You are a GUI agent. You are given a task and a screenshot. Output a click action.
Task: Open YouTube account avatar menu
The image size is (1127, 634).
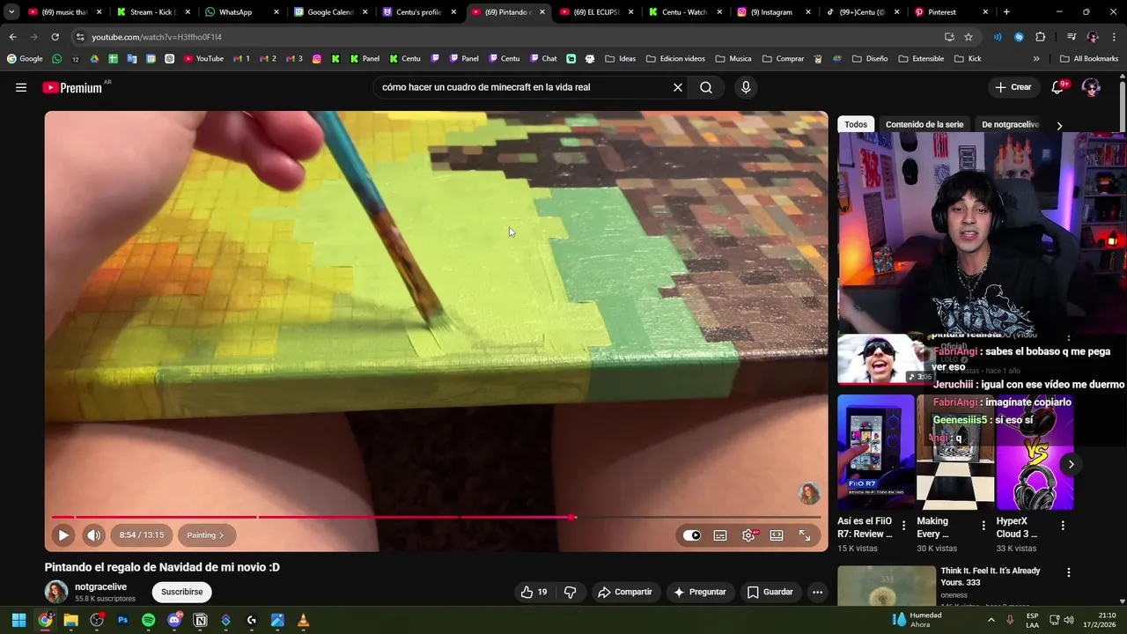click(1091, 87)
